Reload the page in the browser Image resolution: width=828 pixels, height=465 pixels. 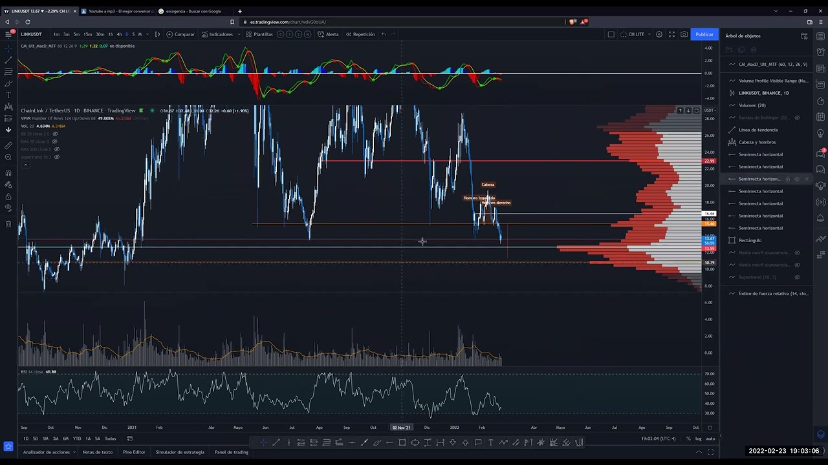tap(28, 22)
